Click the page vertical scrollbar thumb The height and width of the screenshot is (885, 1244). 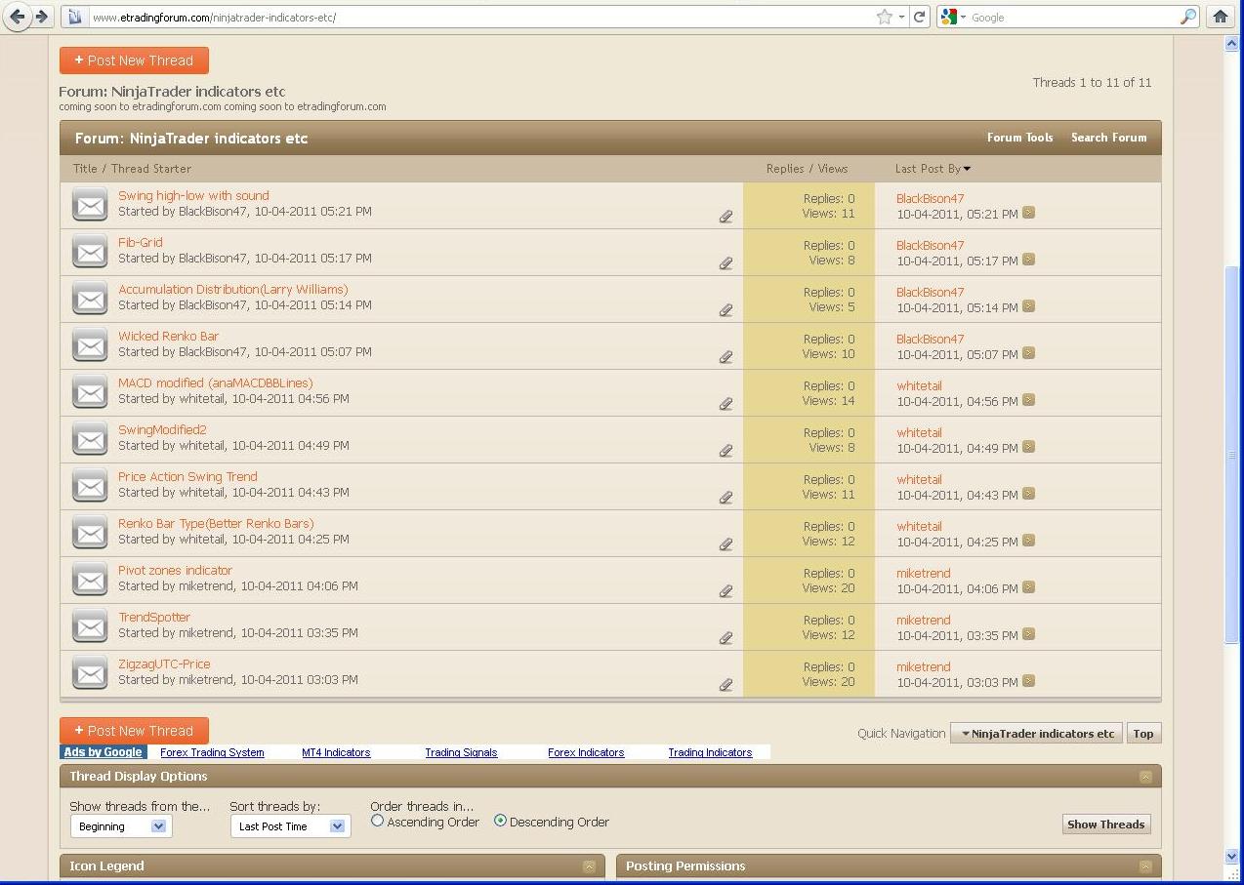point(1231,455)
